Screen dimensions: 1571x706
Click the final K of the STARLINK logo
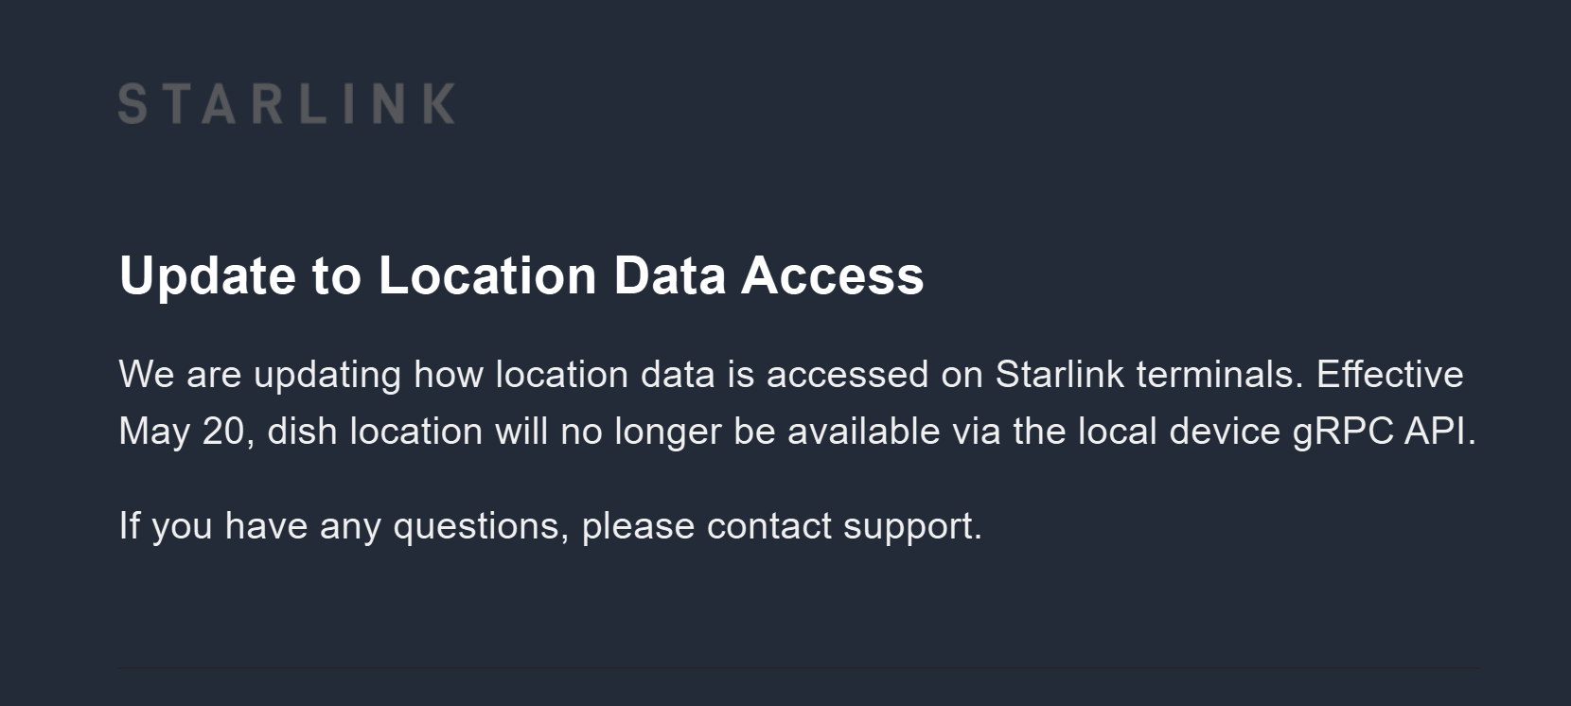point(438,104)
